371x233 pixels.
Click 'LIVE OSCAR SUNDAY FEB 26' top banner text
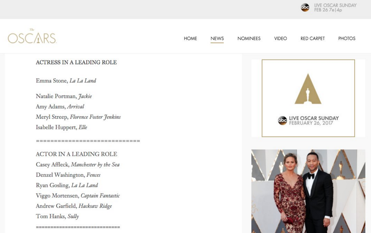coord(335,8)
